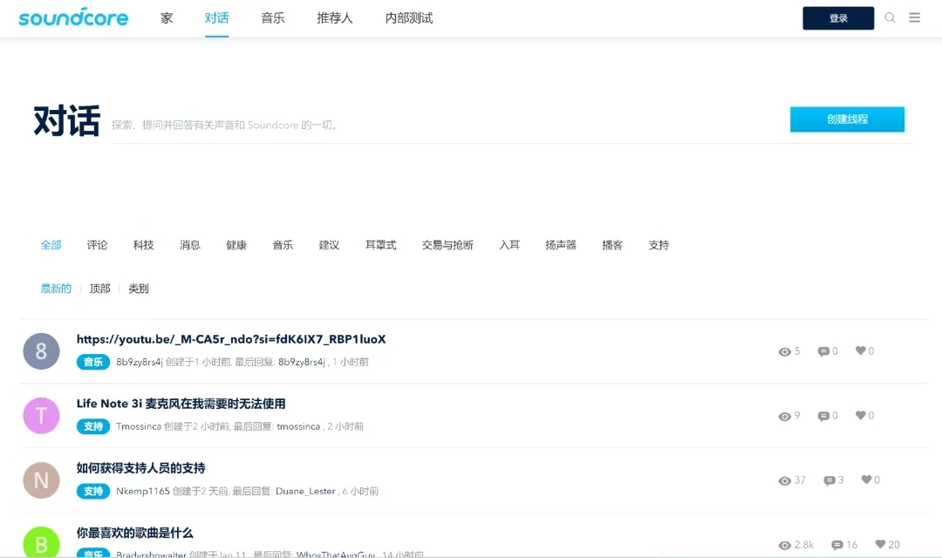Select the 全部 filter tab
The height and width of the screenshot is (558, 942).
[x=51, y=245]
